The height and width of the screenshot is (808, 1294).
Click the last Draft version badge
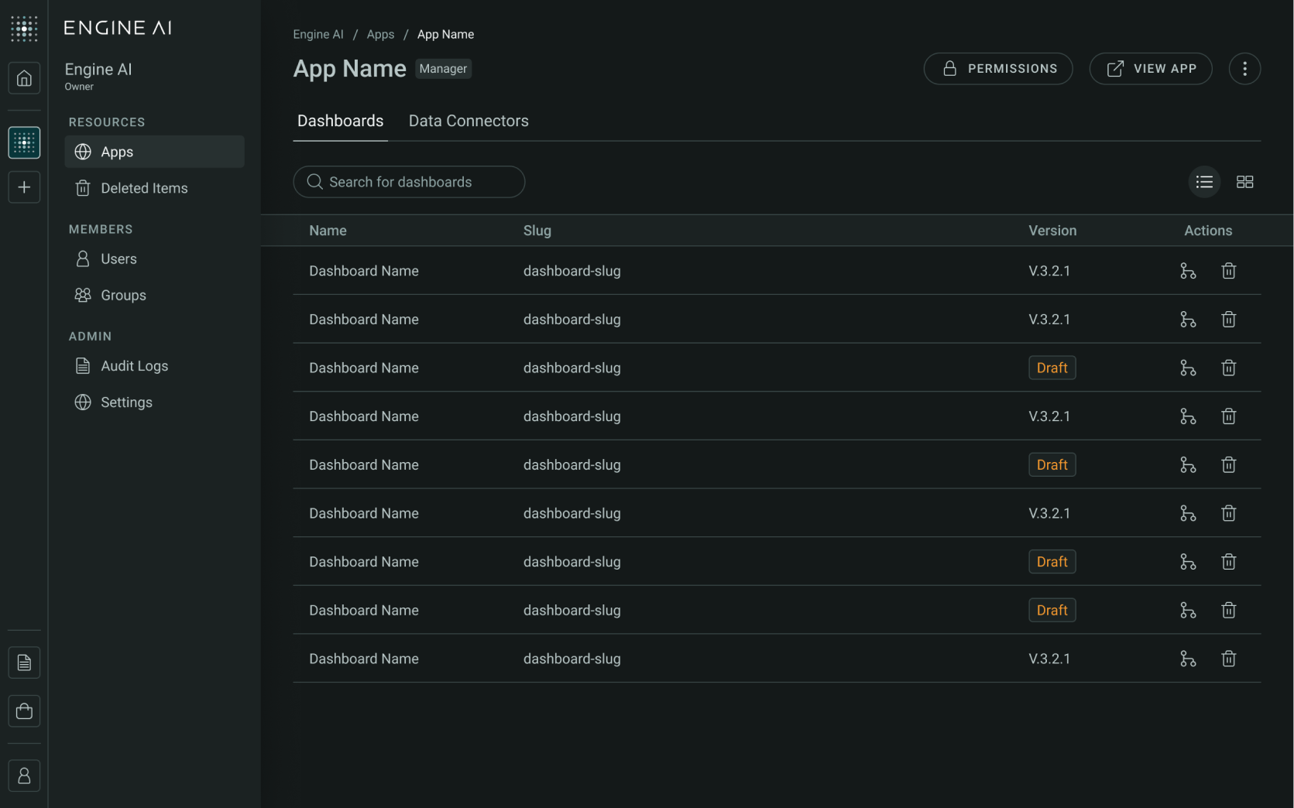tap(1052, 610)
